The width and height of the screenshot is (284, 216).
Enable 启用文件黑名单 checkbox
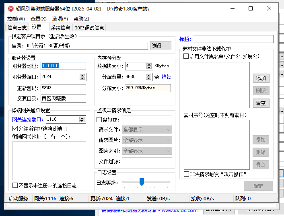click(x=186, y=56)
